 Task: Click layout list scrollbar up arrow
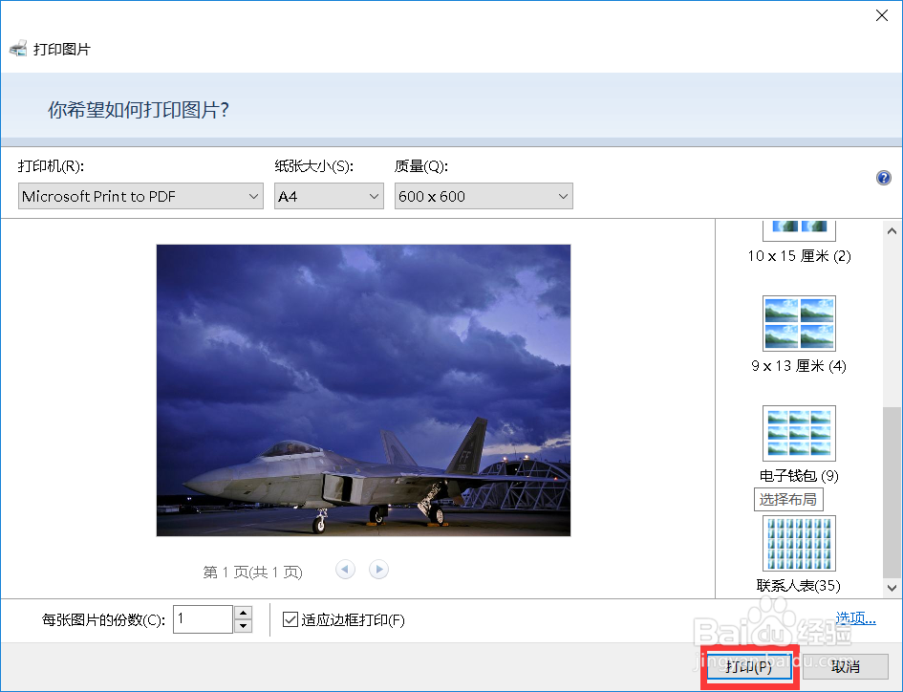pos(892,230)
